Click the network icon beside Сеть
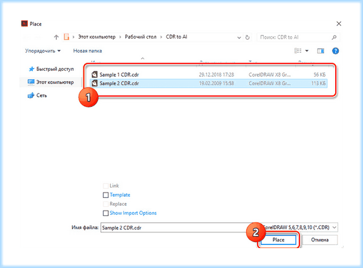363x268 pixels. [31, 95]
